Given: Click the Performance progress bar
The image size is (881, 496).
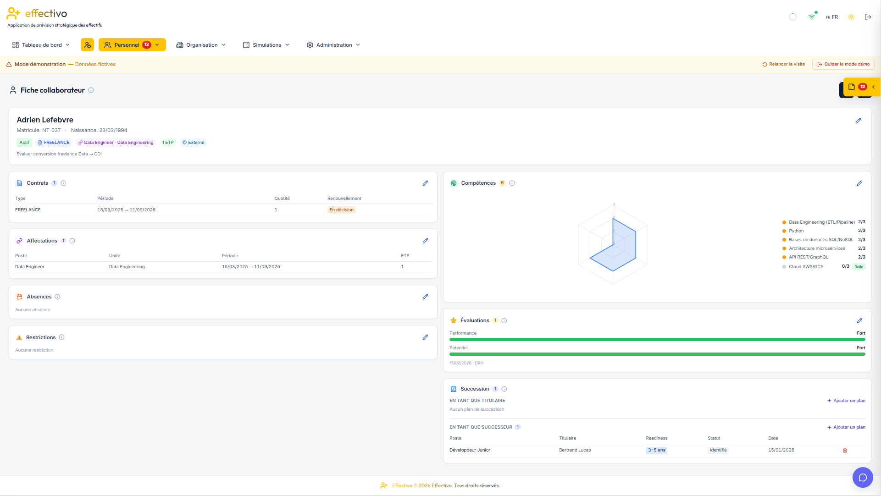Looking at the screenshot, I should coord(657,340).
